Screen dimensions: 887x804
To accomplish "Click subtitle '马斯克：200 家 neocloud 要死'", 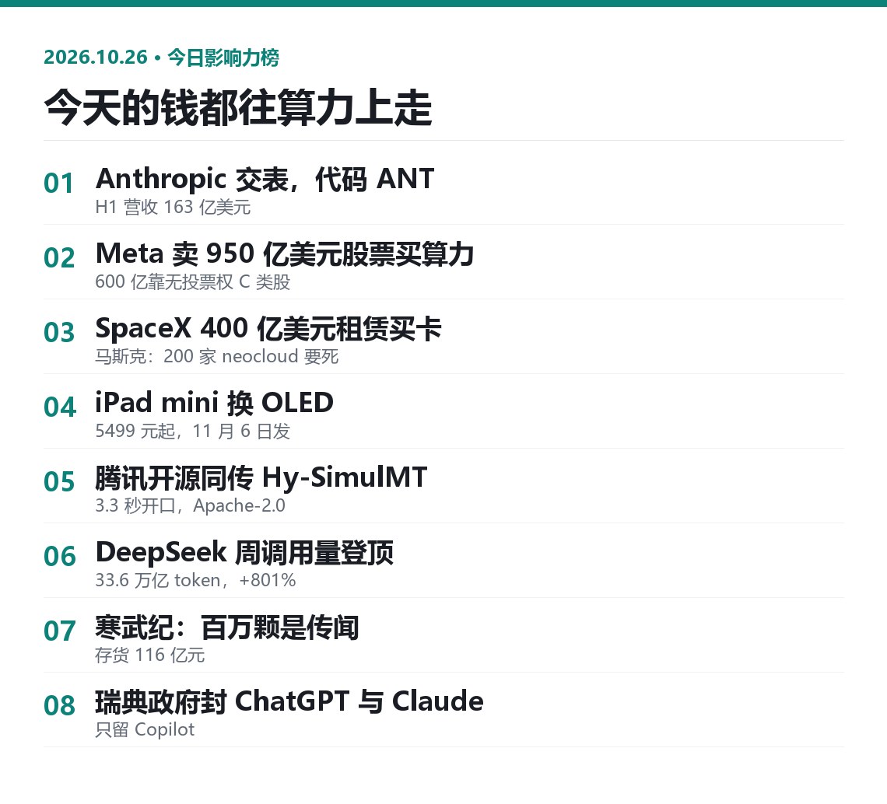I will (x=216, y=356).
